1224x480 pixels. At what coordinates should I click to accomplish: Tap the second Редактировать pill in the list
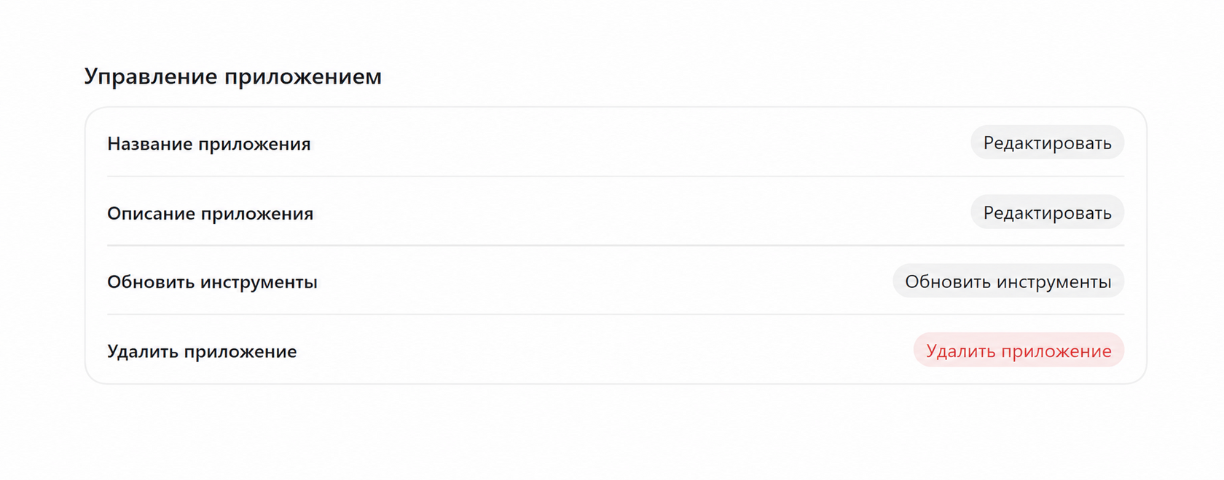coord(1047,212)
